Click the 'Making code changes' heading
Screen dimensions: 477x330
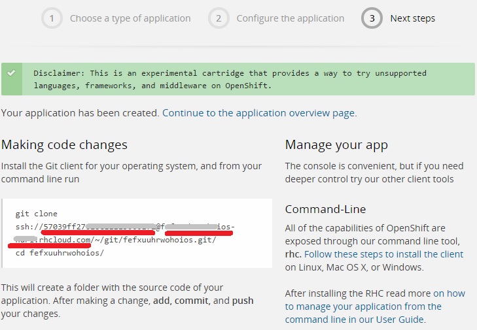pyautogui.click(x=64, y=145)
